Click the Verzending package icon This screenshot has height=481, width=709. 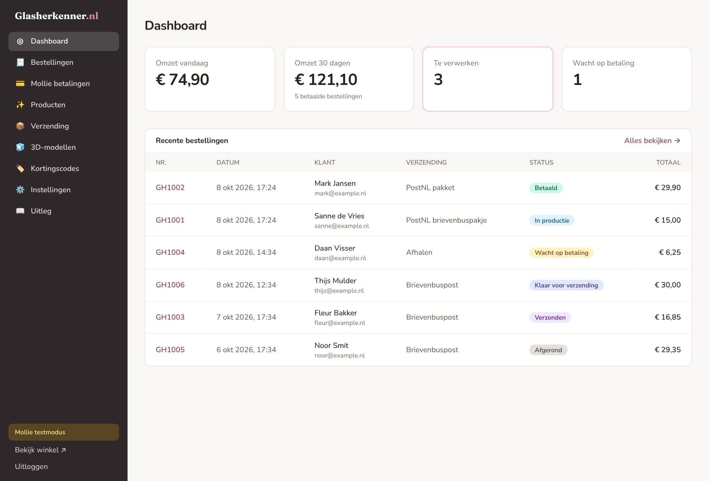(20, 126)
